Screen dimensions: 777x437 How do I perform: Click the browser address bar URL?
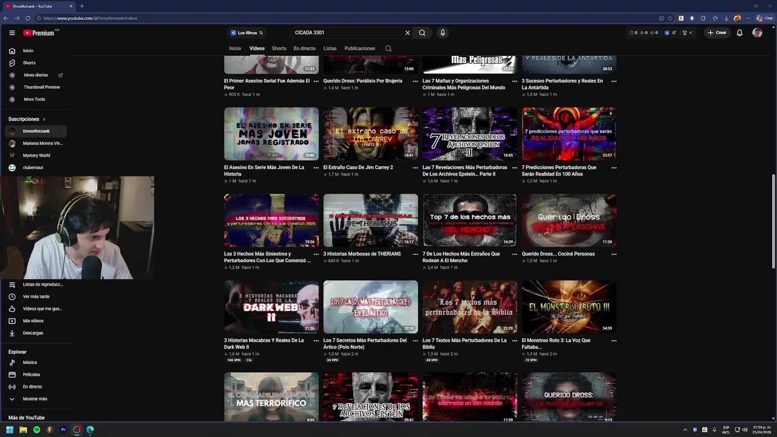pyautogui.click(x=90, y=18)
